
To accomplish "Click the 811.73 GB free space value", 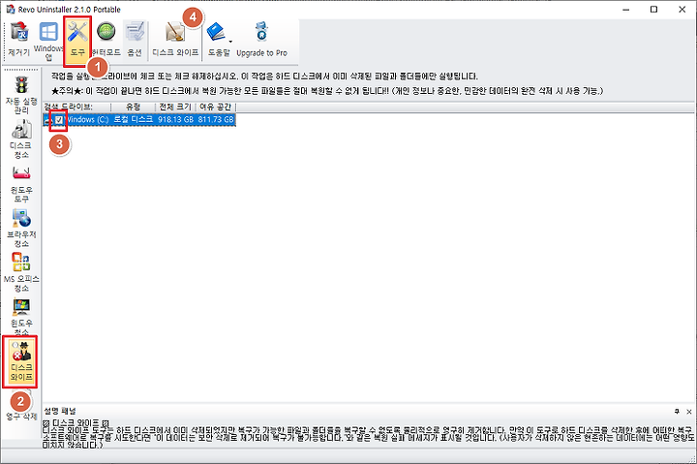I will click(x=216, y=119).
